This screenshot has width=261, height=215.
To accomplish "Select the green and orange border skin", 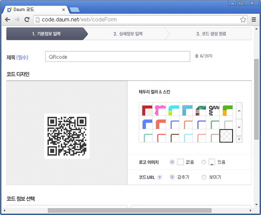I will [226, 109].
